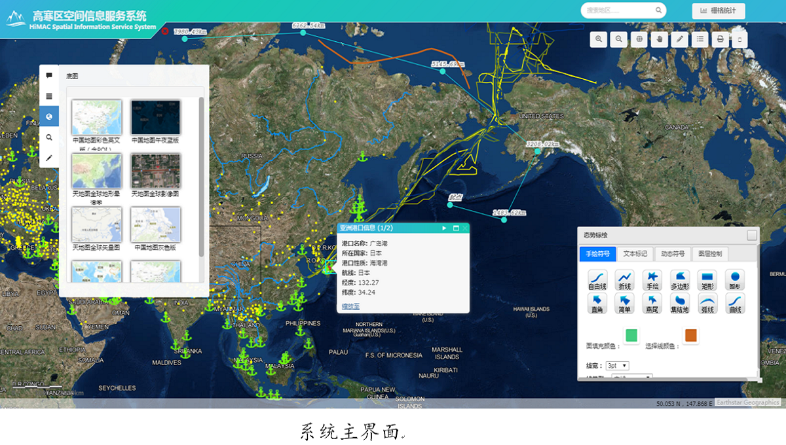
Task: Pick the green fill color swatch
Action: 631,336
